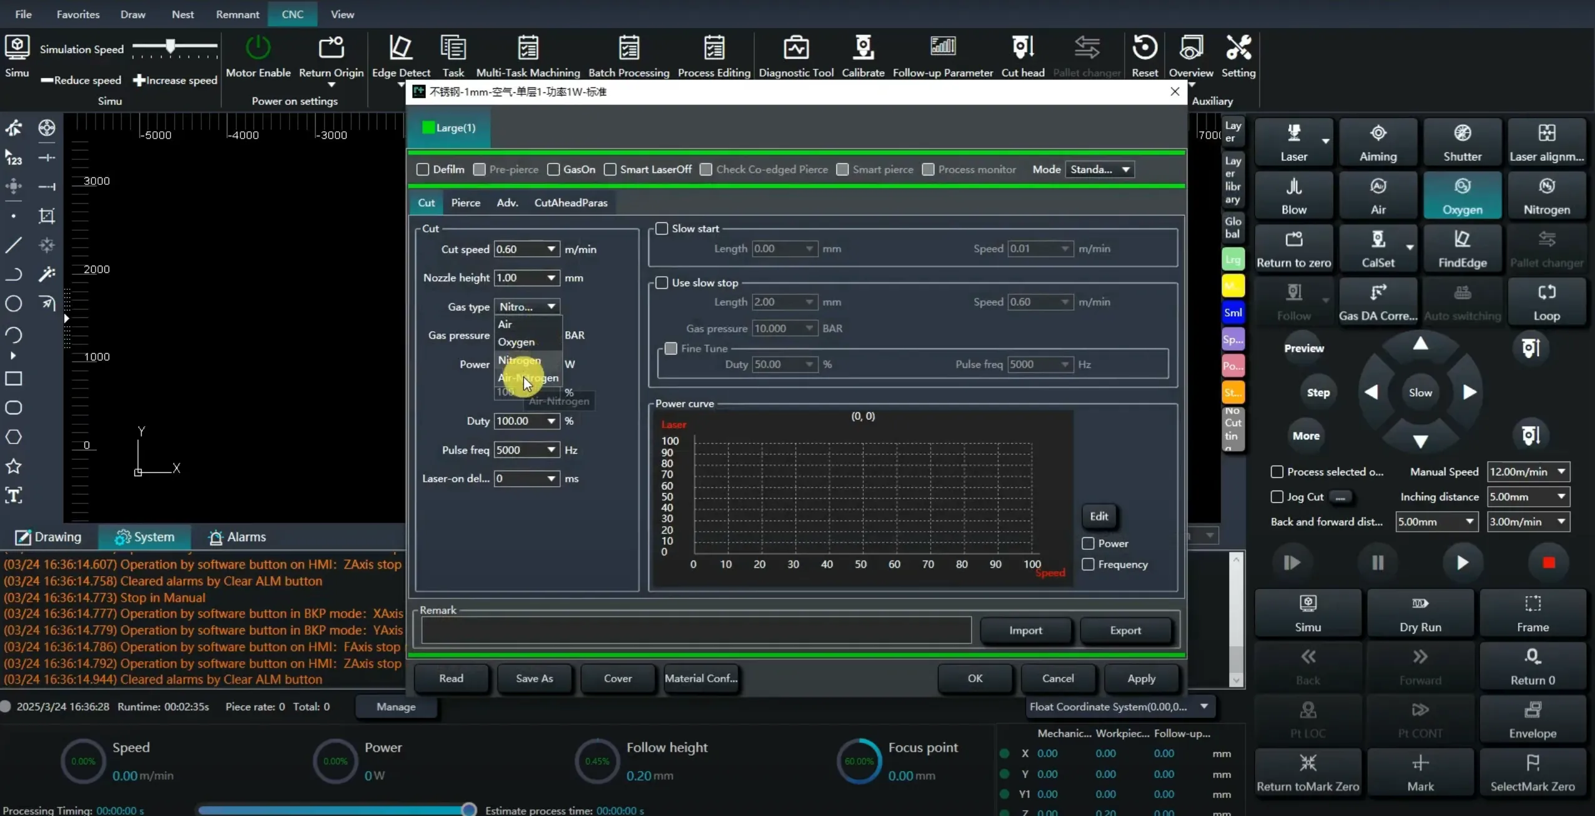The width and height of the screenshot is (1595, 816).
Task: Choose Oxygen from gas type list
Action: click(516, 342)
